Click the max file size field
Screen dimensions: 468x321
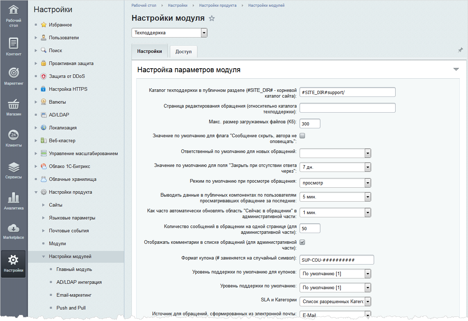(310, 124)
